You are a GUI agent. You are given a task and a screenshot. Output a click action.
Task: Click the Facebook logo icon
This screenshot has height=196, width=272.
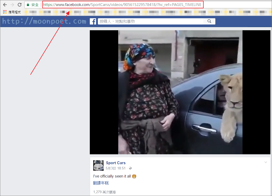point(93,21)
